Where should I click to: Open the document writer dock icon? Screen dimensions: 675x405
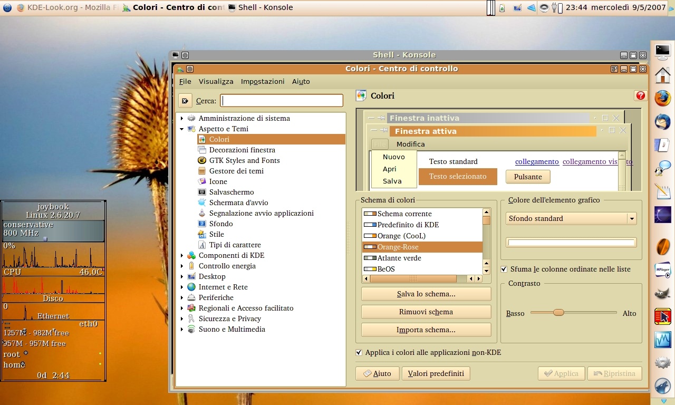pyautogui.click(x=662, y=145)
